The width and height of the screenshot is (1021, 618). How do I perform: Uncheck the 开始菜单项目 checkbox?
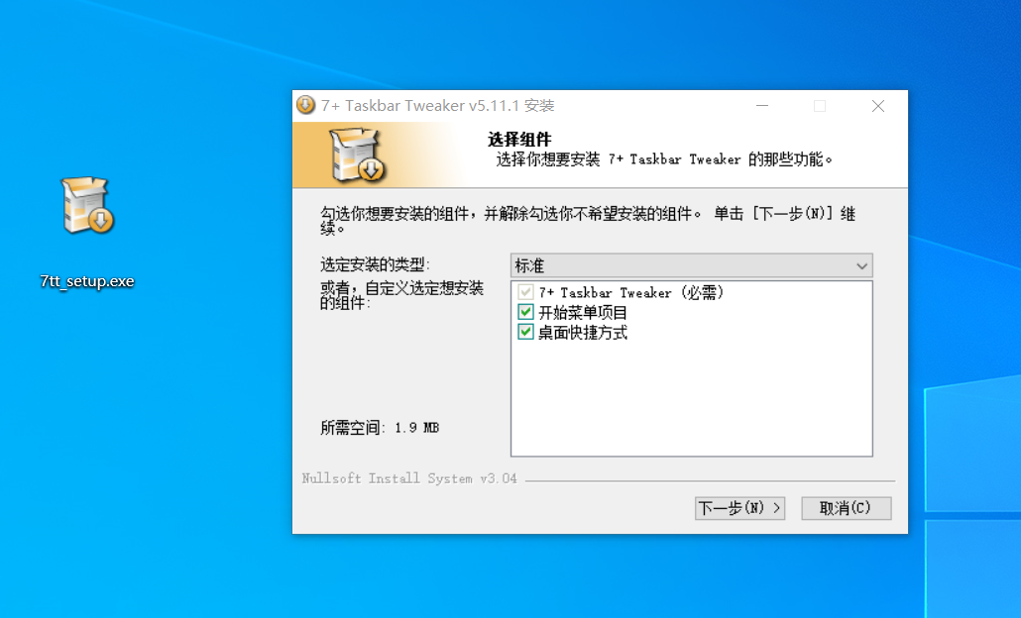pos(525,312)
